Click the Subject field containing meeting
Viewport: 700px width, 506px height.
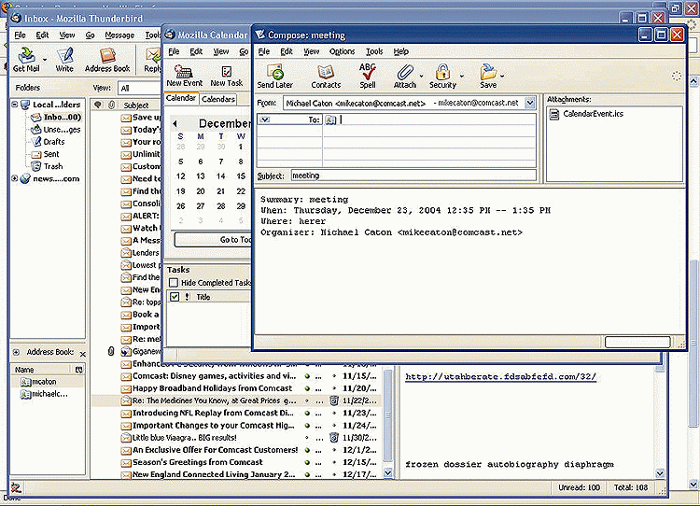pos(413,176)
